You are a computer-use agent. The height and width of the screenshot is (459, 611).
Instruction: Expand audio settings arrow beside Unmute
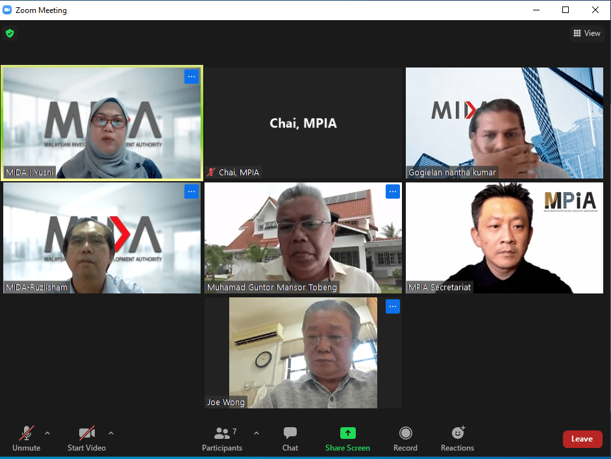pyautogui.click(x=47, y=433)
